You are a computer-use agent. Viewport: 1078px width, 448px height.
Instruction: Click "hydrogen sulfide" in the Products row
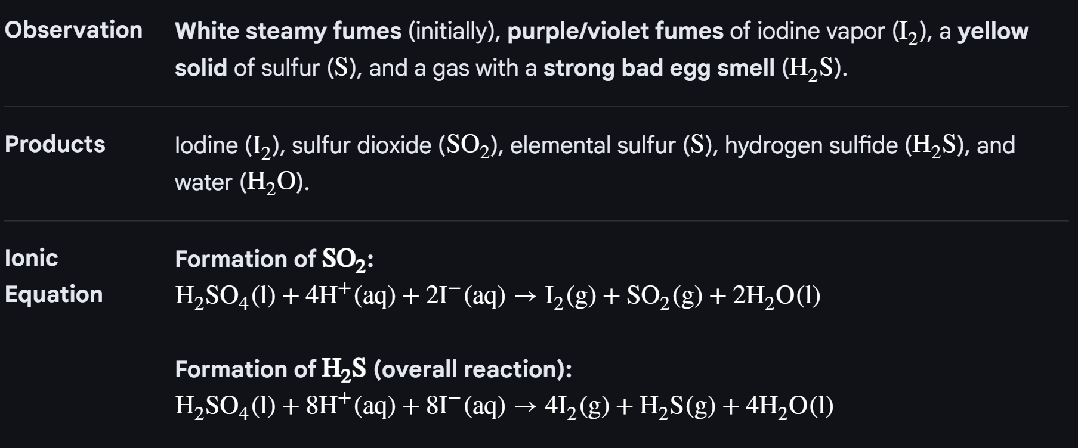point(811,145)
